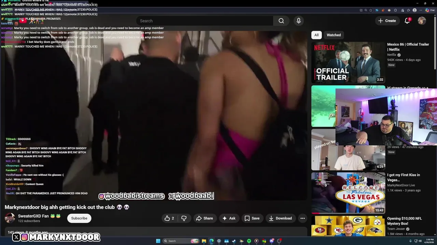Open 'I got my First Kiss in Vegas' title
This screenshot has width=437, height=245.
tap(404, 177)
